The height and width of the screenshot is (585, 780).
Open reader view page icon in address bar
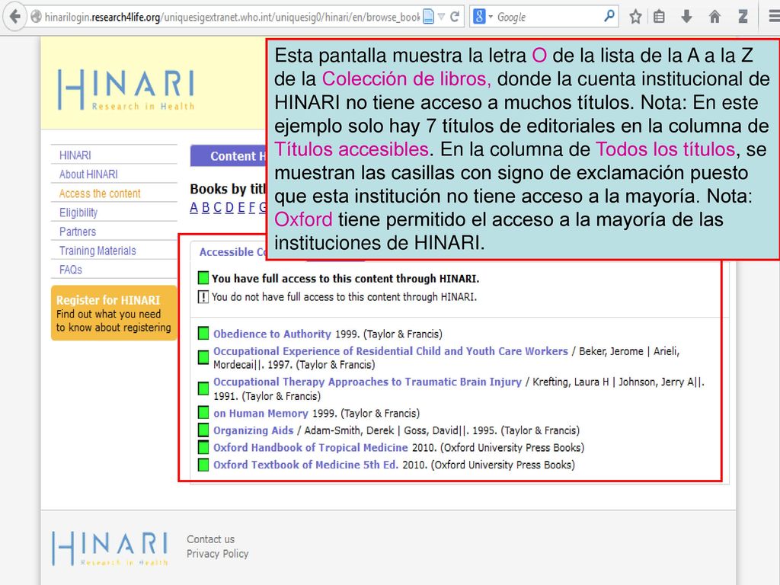pos(428,17)
